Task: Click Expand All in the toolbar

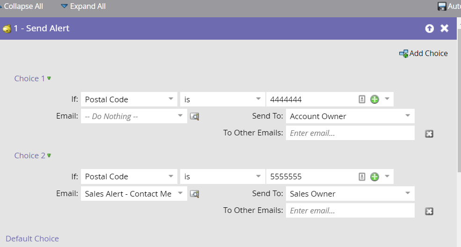Action: 83,7
